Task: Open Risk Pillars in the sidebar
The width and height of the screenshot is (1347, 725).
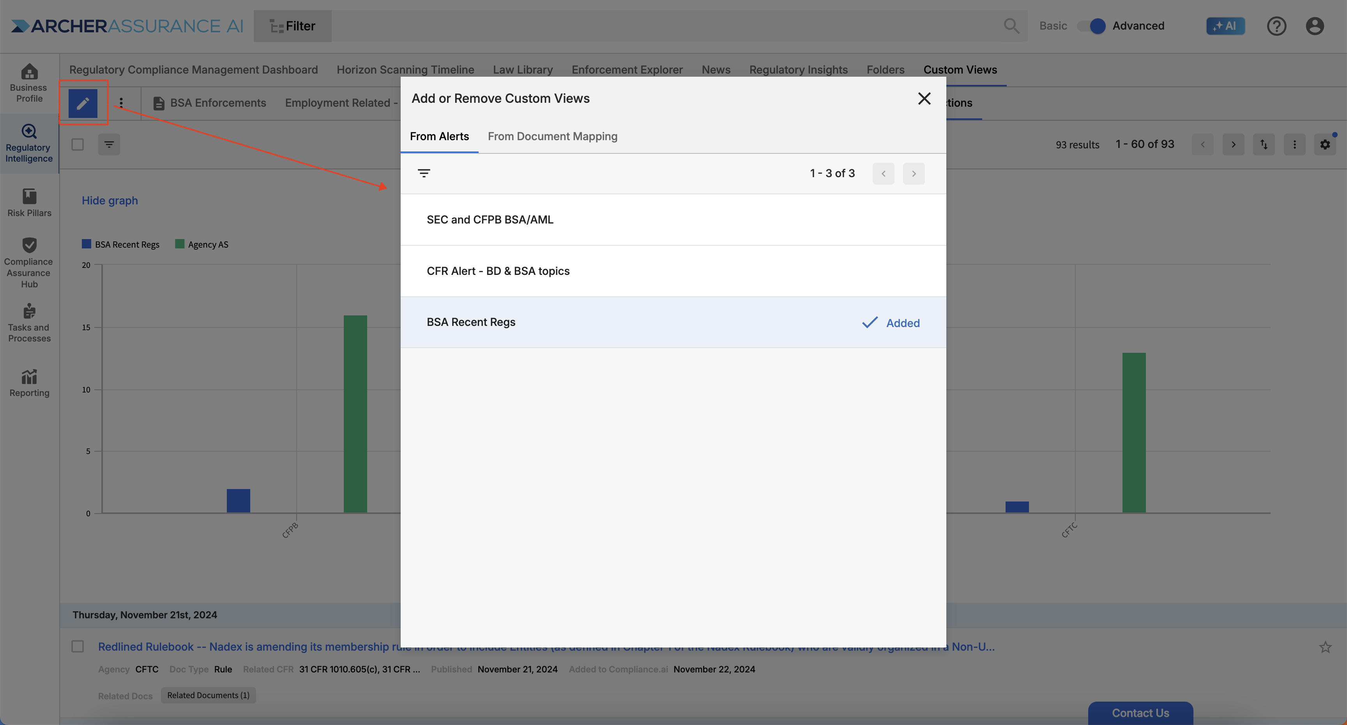Action: pos(29,203)
